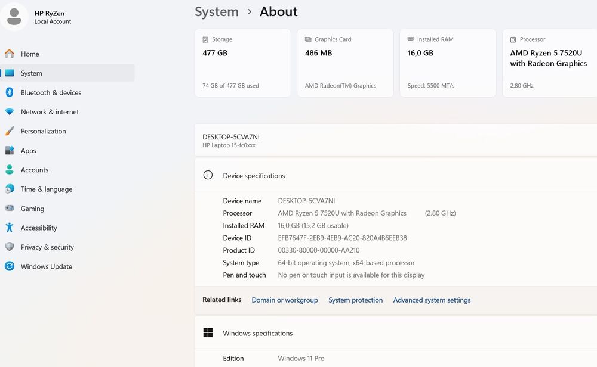Open Time & language settings

click(46, 189)
